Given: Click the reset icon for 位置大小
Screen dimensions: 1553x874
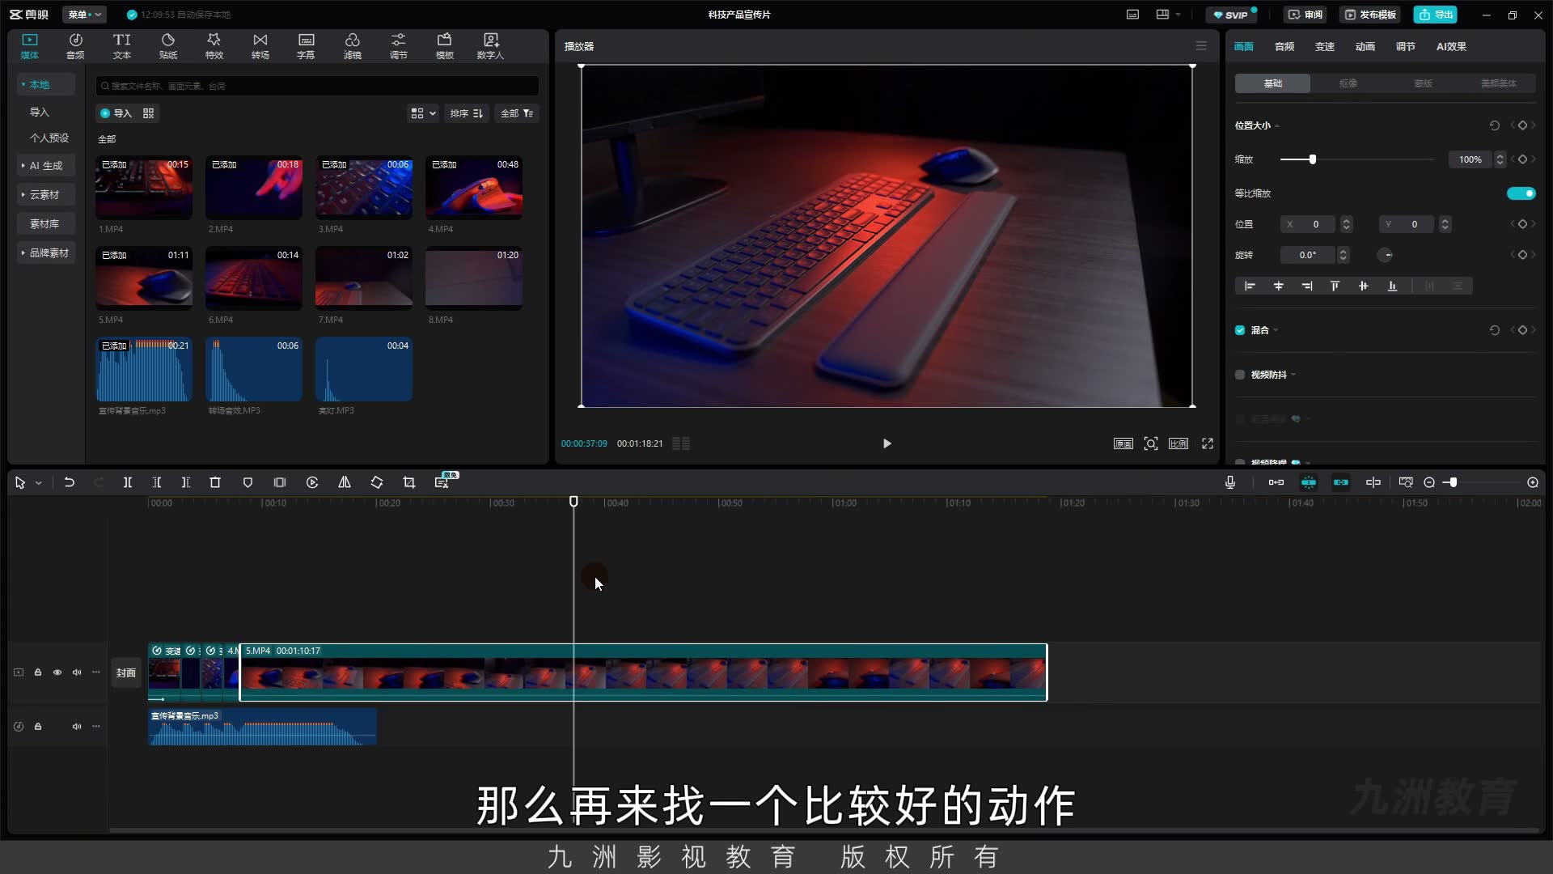Looking at the screenshot, I should coord(1495,125).
